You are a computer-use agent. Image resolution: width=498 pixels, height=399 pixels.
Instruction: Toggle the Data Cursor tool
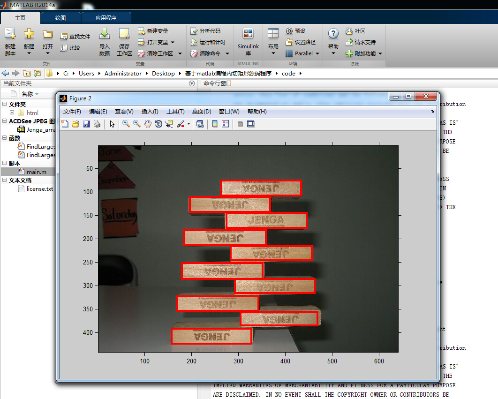(x=169, y=124)
